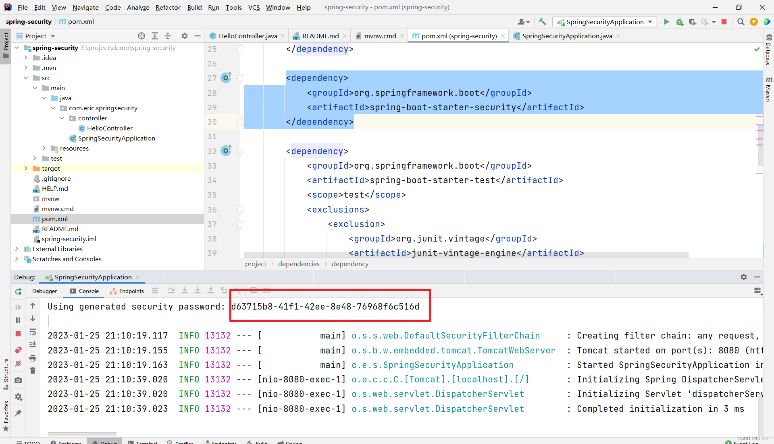Expand External Libraries node

pos(17,249)
